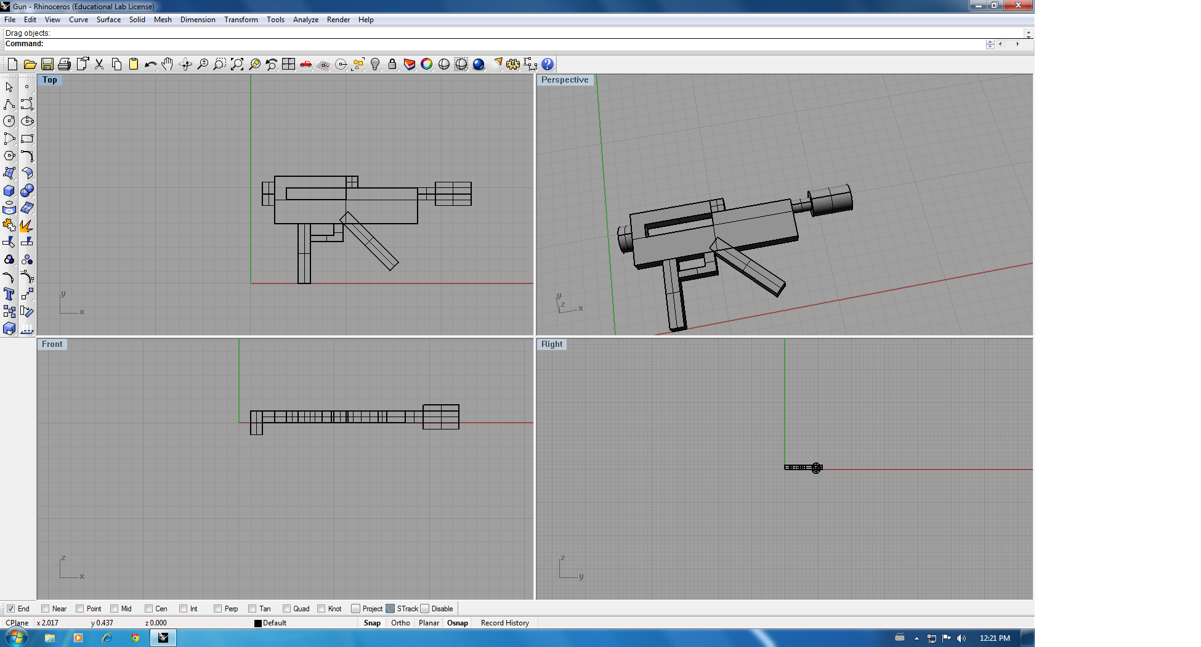Click the command history scroll arrow
1201x647 pixels.
coord(1028,33)
